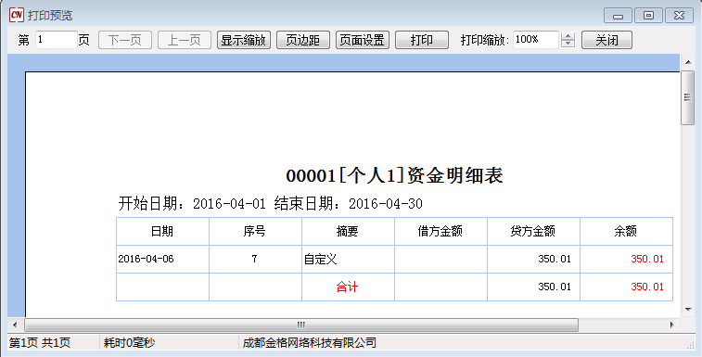702x357 pixels.
Task: Click the red 350.01 balance in 自定义 row
Action: [x=647, y=259]
